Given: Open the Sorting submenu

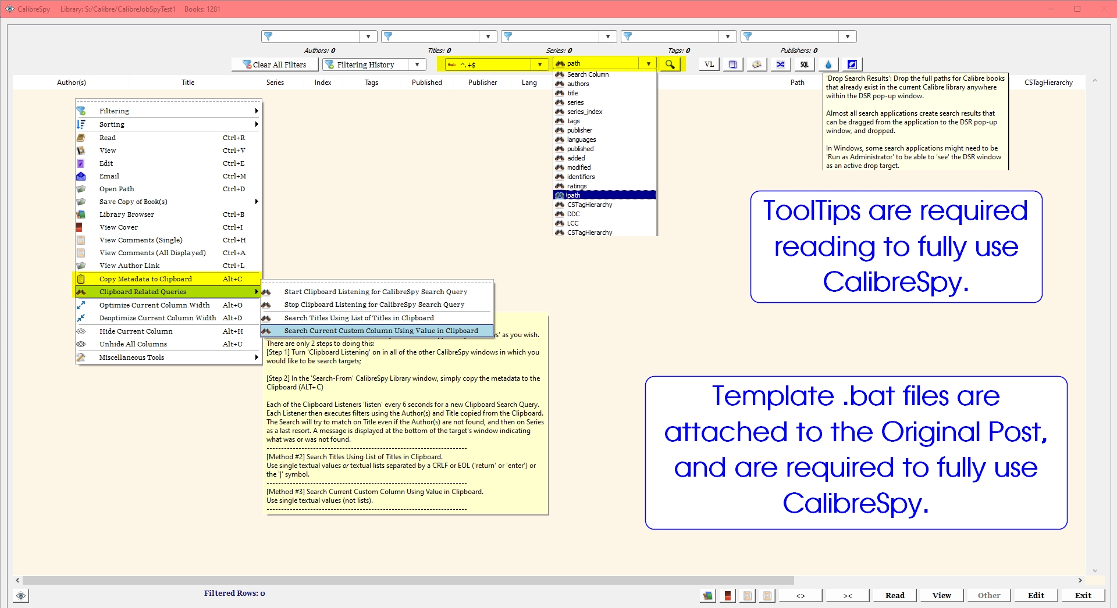Looking at the screenshot, I should coord(168,124).
